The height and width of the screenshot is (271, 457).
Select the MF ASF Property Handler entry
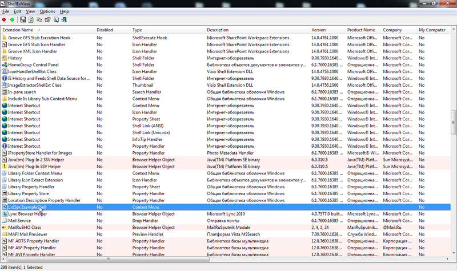[32, 248]
